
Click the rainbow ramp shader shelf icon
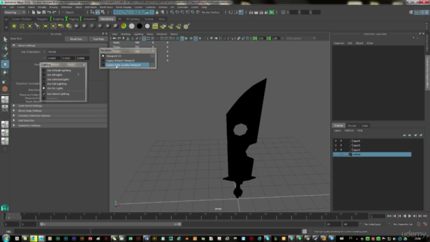(124, 26)
